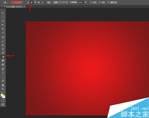
Task: Choose diamond gradient type
Action: (x=42, y=2)
